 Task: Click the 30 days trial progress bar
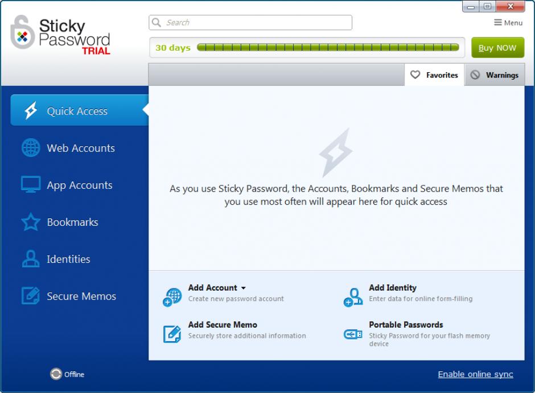click(x=328, y=48)
